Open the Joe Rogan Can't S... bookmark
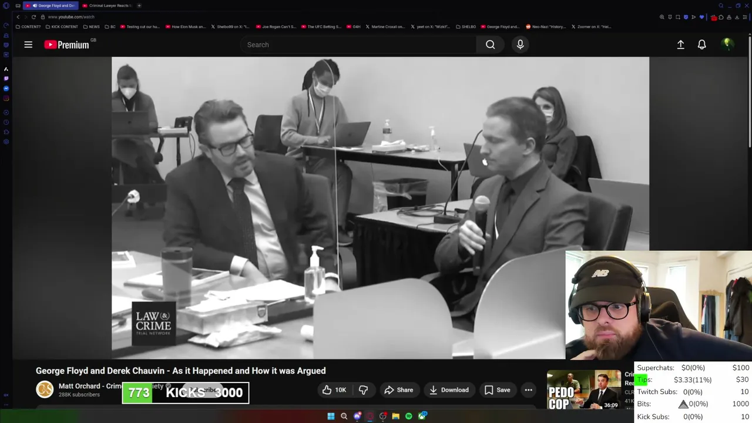The width and height of the screenshot is (752, 423). tap(276, 26)
